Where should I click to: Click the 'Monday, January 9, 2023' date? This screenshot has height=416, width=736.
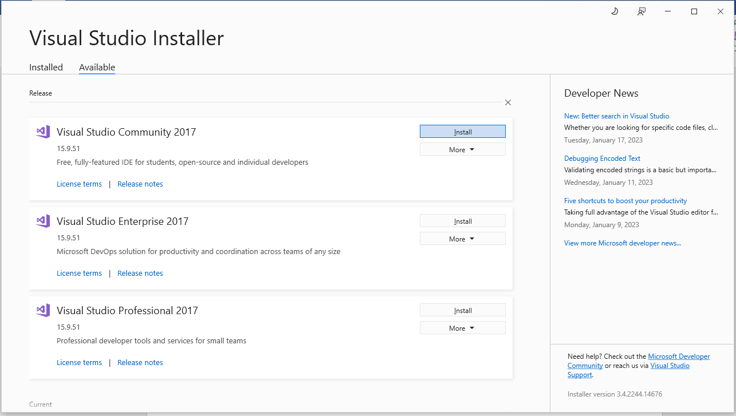(x=601, y=224)
